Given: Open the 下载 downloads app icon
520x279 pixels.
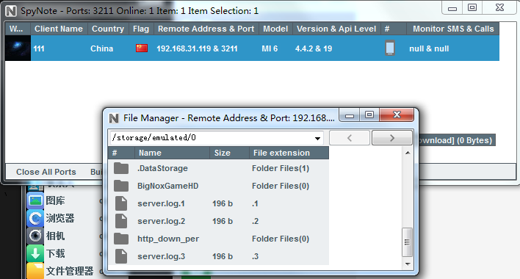Looking at the screenshot, I should 35,253.
